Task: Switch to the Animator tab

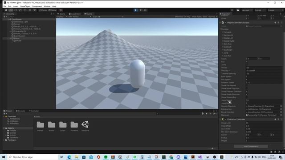Action: [x=34, y=111]
